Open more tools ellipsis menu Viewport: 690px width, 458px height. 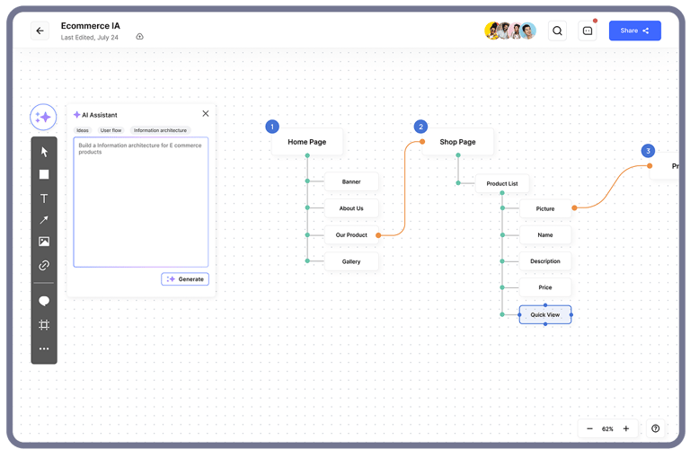[44, 349]
